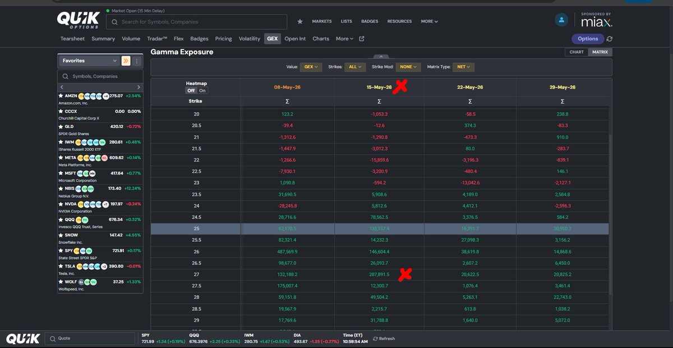This screenshot has width=673, height=348.
Task: Click the star icon beside AMZN
Action: pyautogui.click(x=61, y=96)
